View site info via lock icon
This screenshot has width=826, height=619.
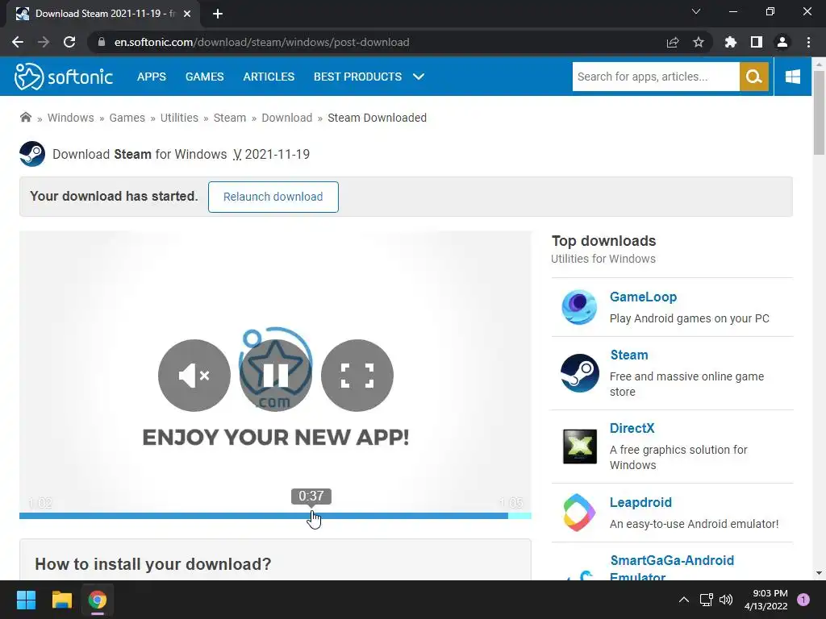(x=102, y=42)
